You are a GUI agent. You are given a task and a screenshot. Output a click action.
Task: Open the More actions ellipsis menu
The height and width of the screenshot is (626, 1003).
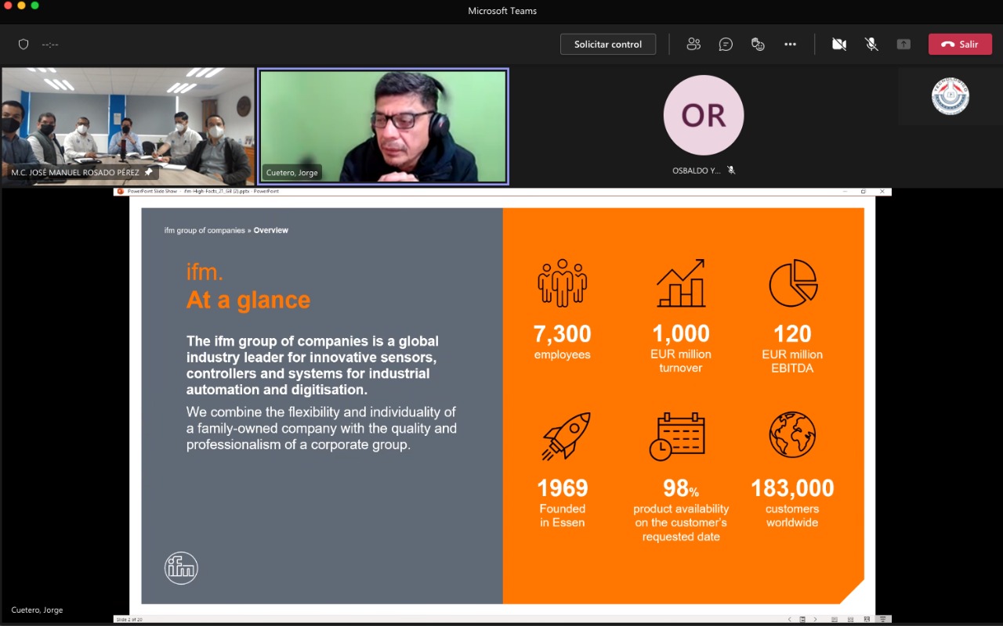(x=790, y=45)
